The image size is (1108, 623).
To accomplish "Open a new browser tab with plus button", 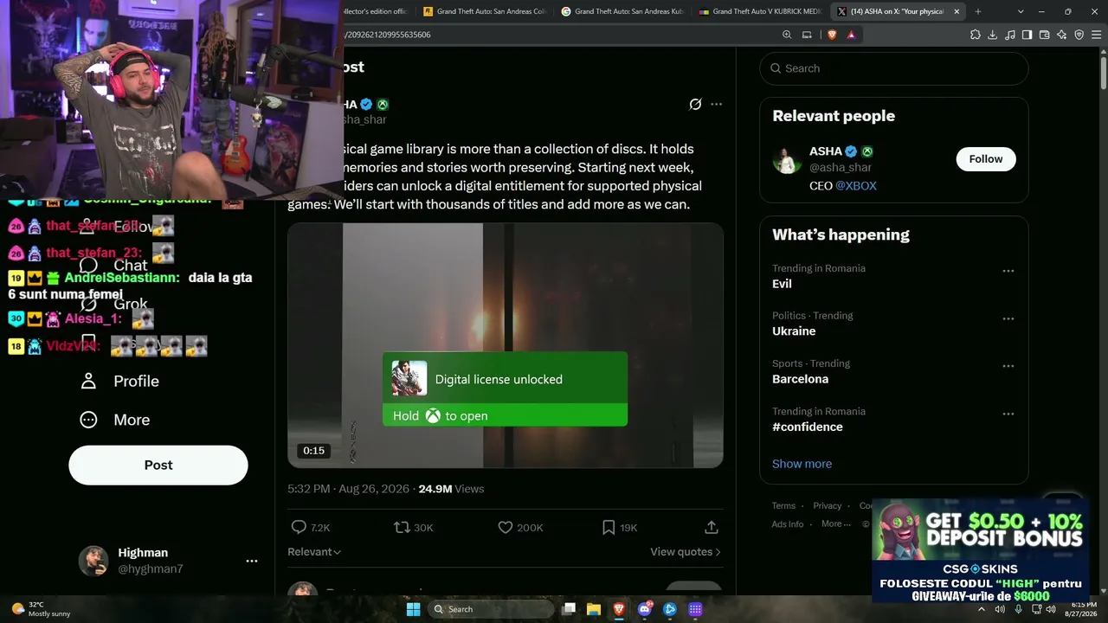I will (978, 11).
